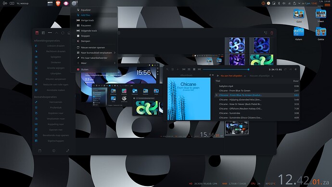Choose Sluiten in the context menu
Viewport: 332px width, 187px height.
pos(94,69)
